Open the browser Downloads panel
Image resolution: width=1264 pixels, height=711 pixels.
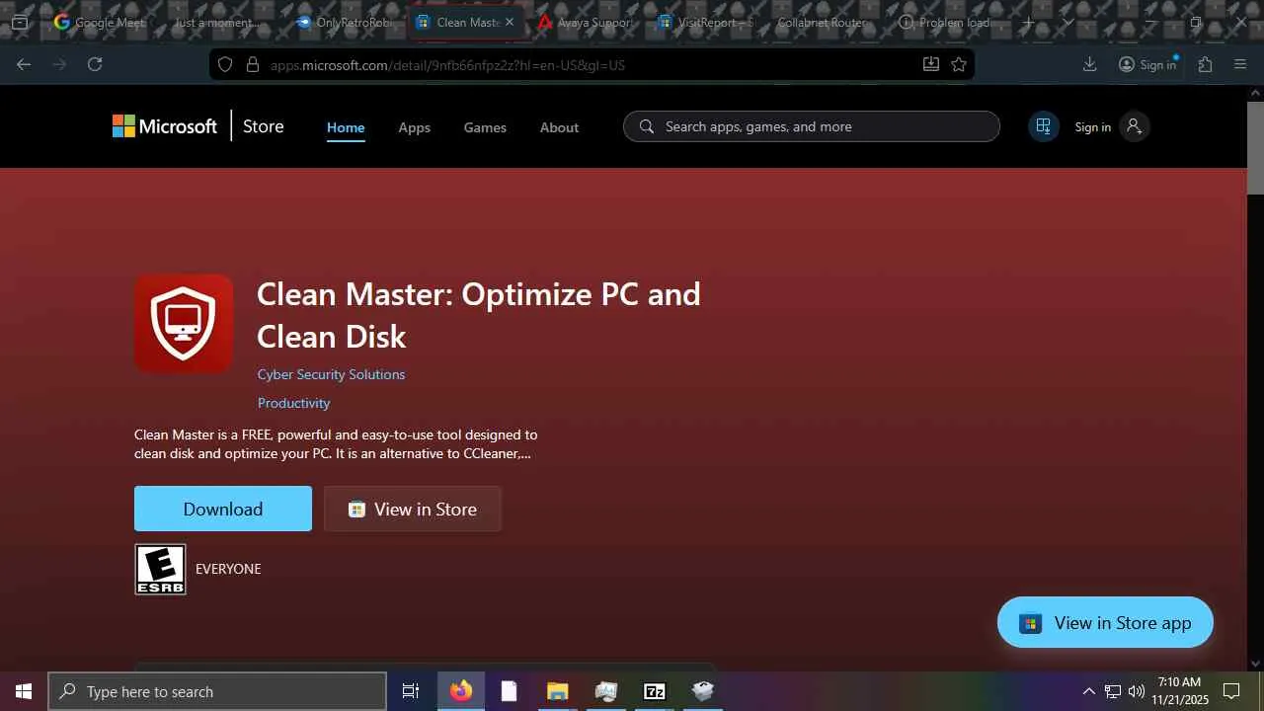click(1089, 64)
